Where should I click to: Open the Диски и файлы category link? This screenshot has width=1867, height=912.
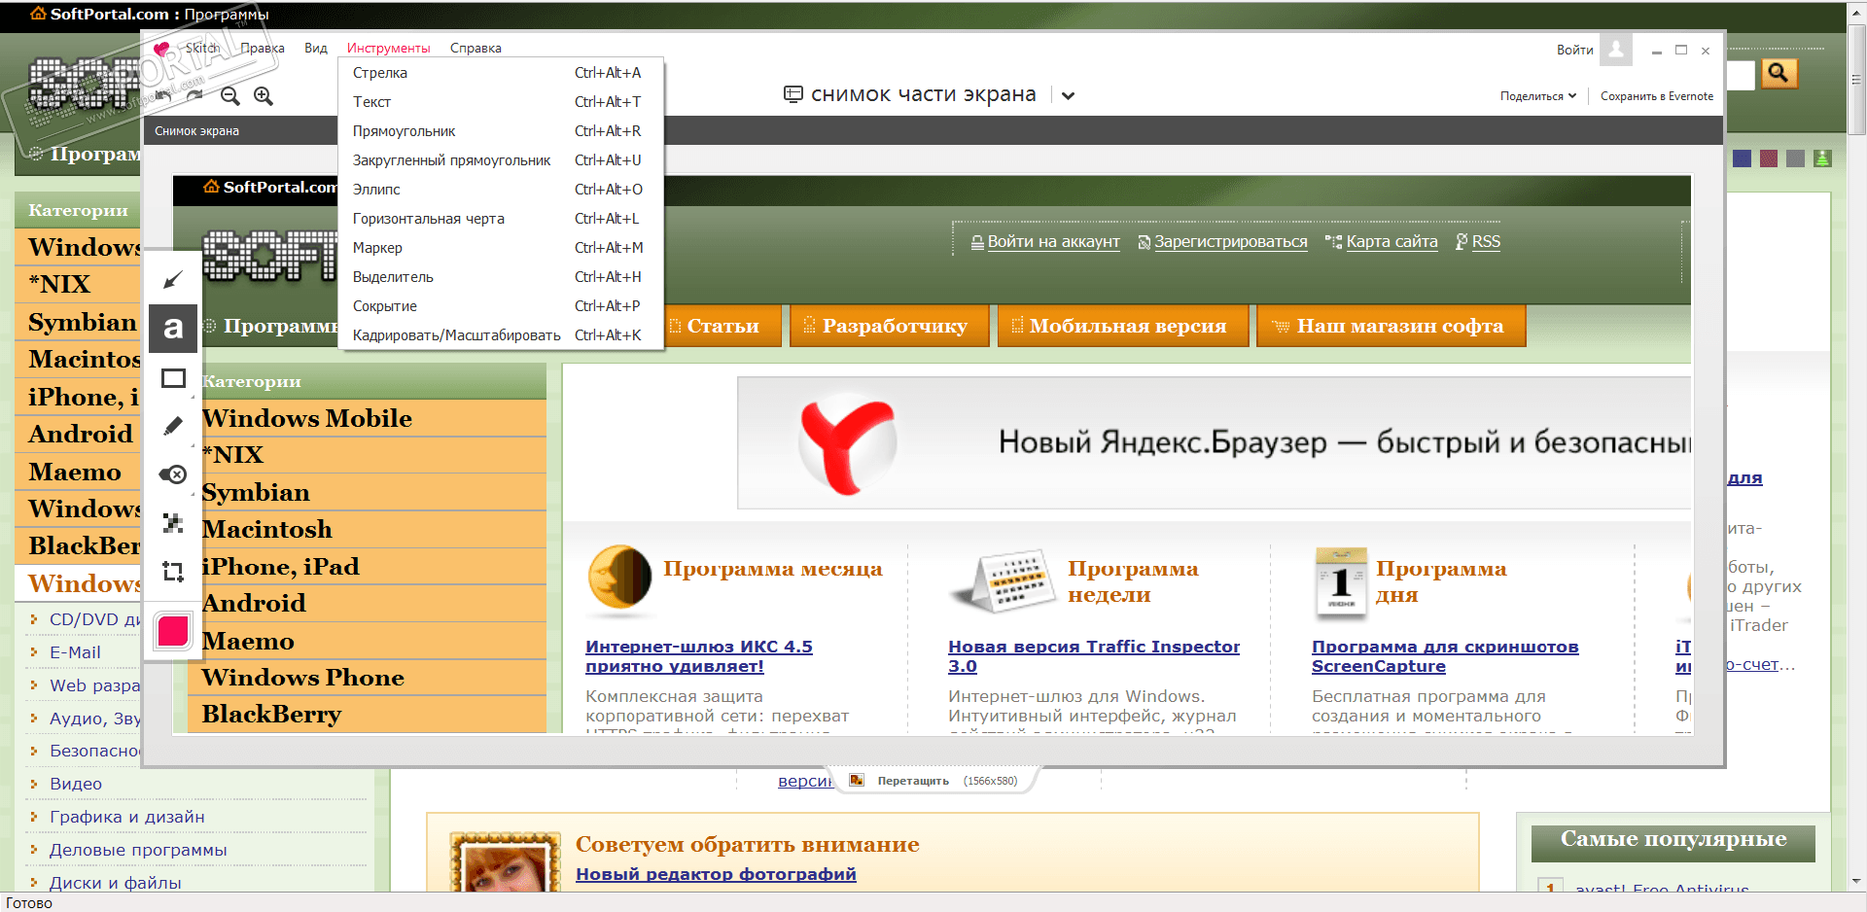(116, 883)
